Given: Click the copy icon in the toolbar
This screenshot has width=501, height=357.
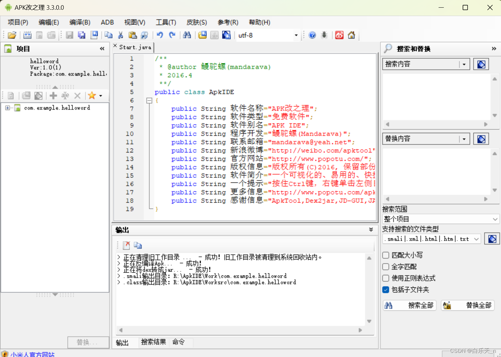Looking at the screenshot, I should (x=108, y=35).
